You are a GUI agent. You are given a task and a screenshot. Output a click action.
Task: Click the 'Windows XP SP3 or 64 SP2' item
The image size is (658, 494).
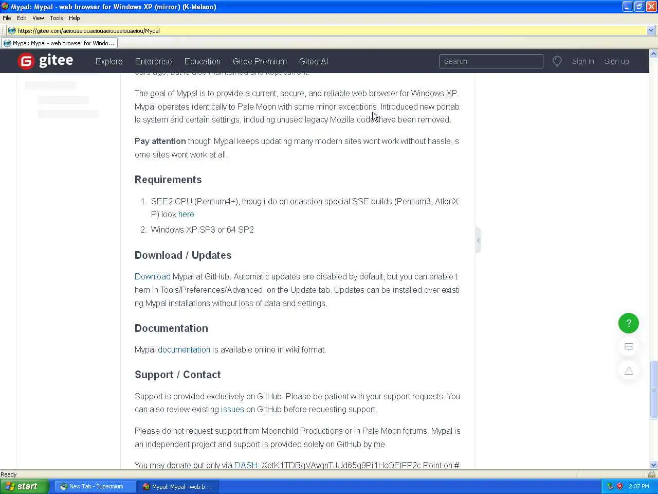click(202, 230)
